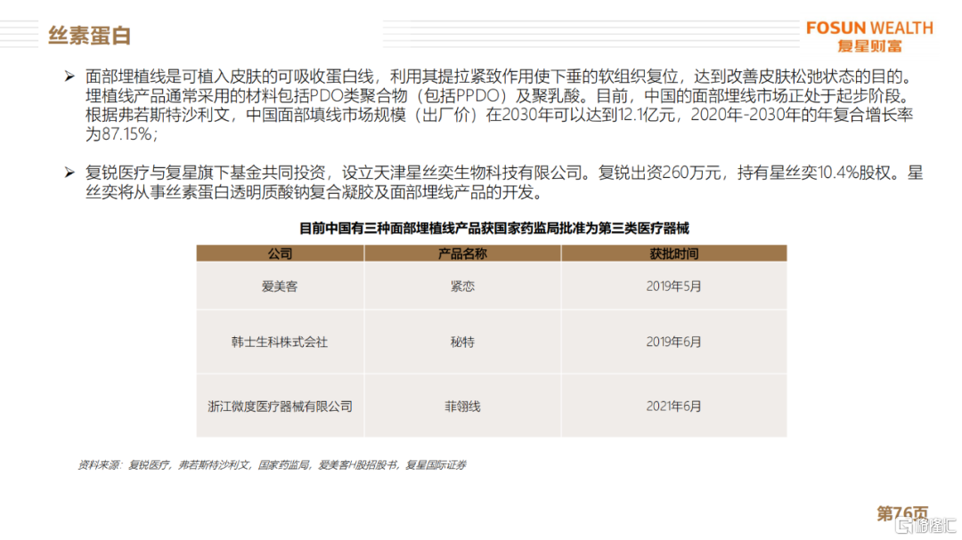This screenshot has width=962, height=540.
Task: Click the 公司 column header
Action: pyautogui.click(x=280, y=254)
